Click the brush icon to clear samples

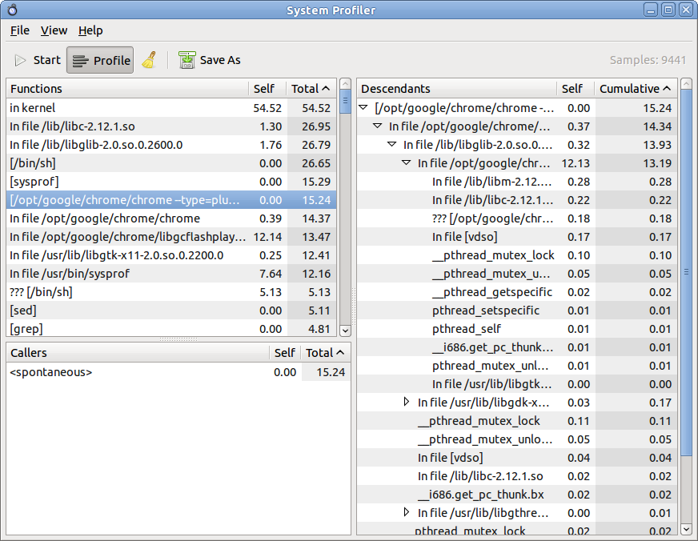click(x=149, y=59)
